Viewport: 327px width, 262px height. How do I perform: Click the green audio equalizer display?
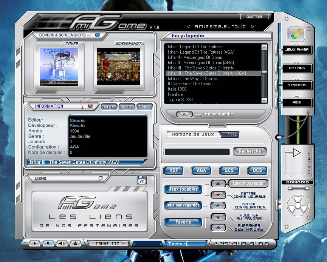[147, 244]
